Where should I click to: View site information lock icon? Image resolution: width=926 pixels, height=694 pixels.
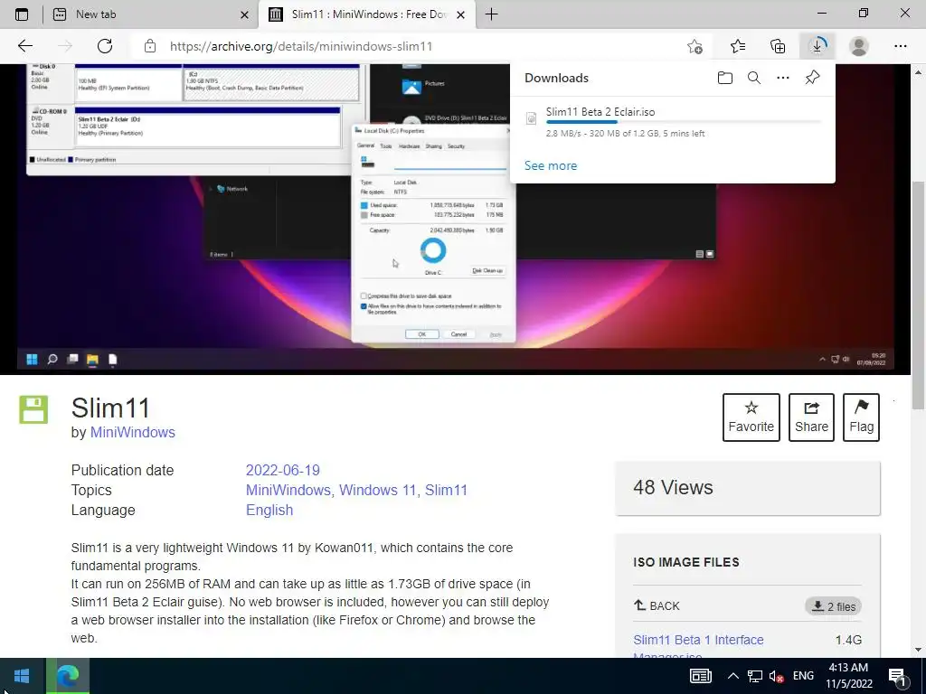(150, 46)
